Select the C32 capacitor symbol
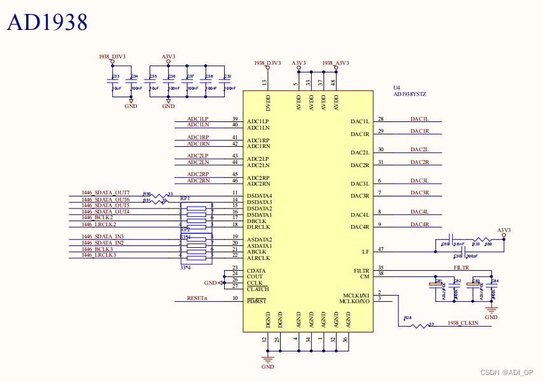 coord(225,81)
